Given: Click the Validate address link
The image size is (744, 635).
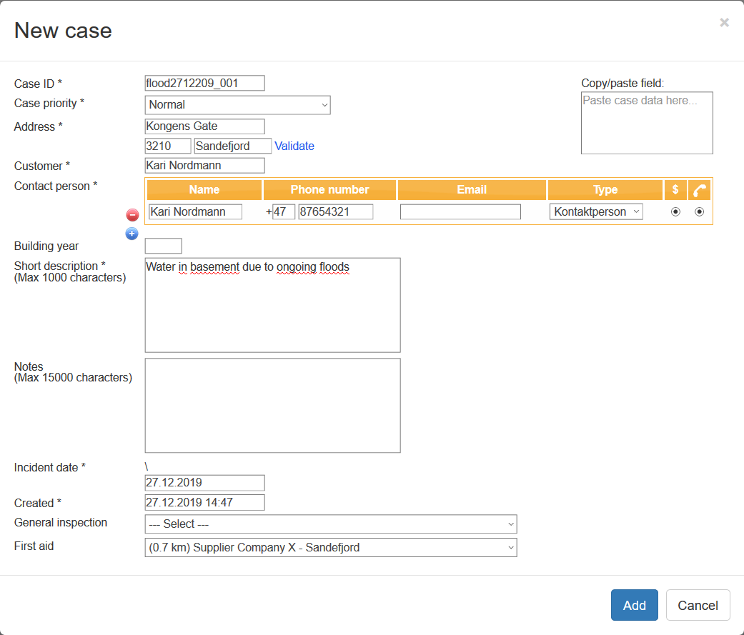Looking at the screenshot, I should [294, 146].
